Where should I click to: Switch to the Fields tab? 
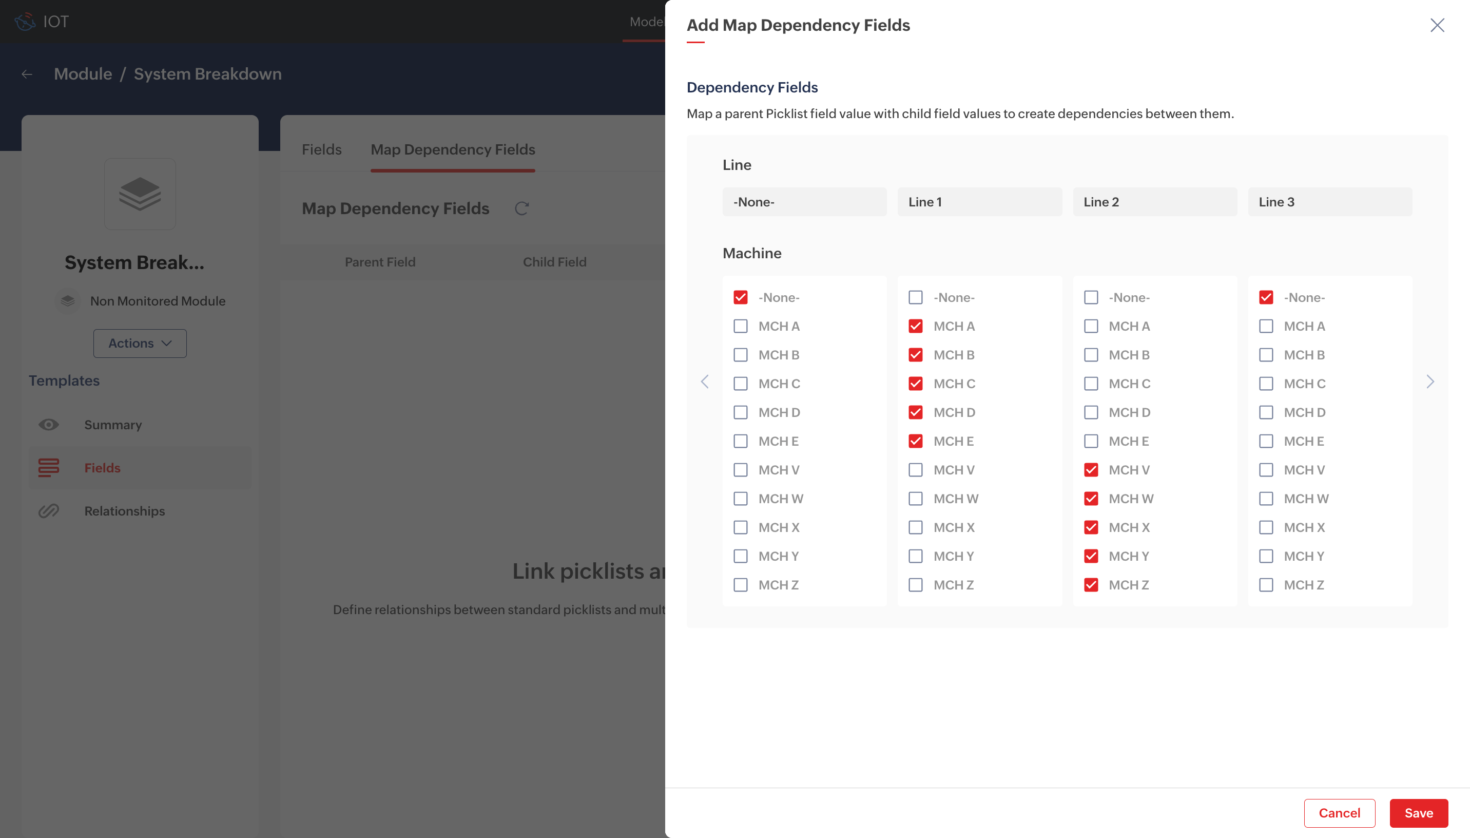(x=321, y=149)
